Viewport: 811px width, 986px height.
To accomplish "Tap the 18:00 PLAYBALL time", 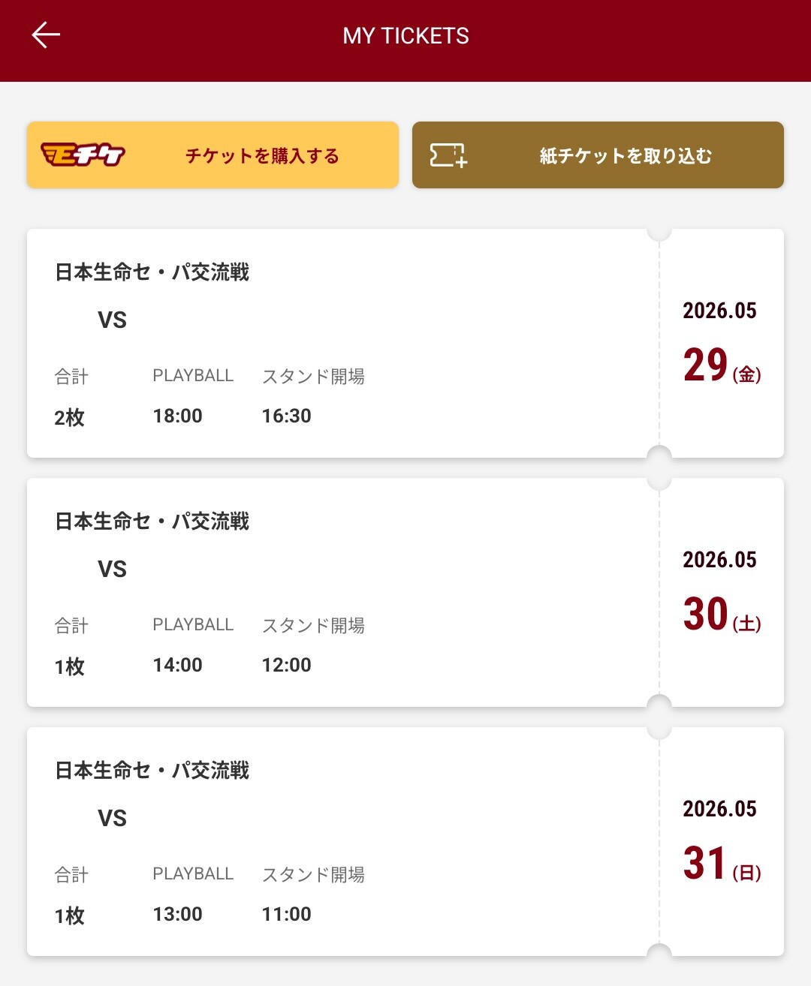I will click(x=178, y=416).
